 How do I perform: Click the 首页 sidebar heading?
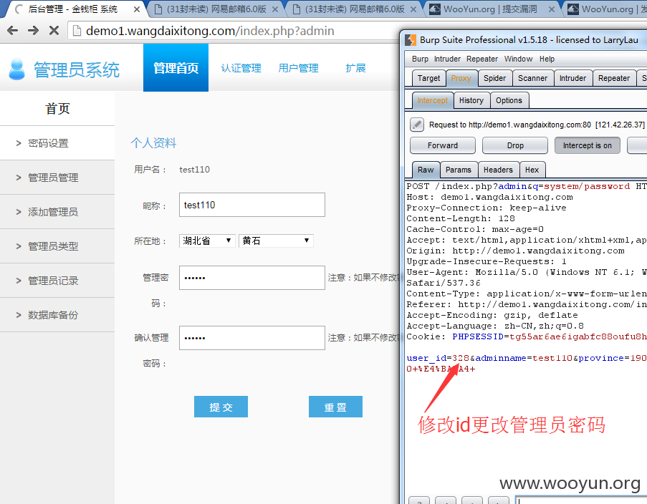coord(57,109)
